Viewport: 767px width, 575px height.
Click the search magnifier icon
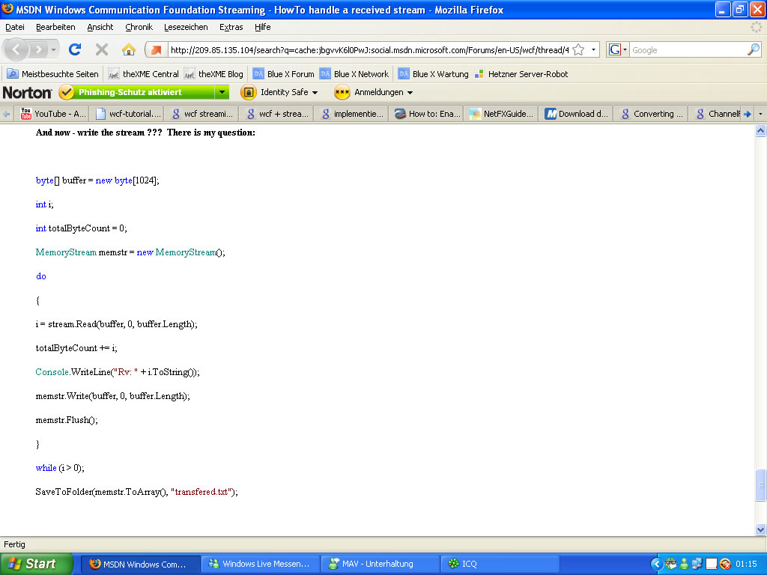(753, 50)
